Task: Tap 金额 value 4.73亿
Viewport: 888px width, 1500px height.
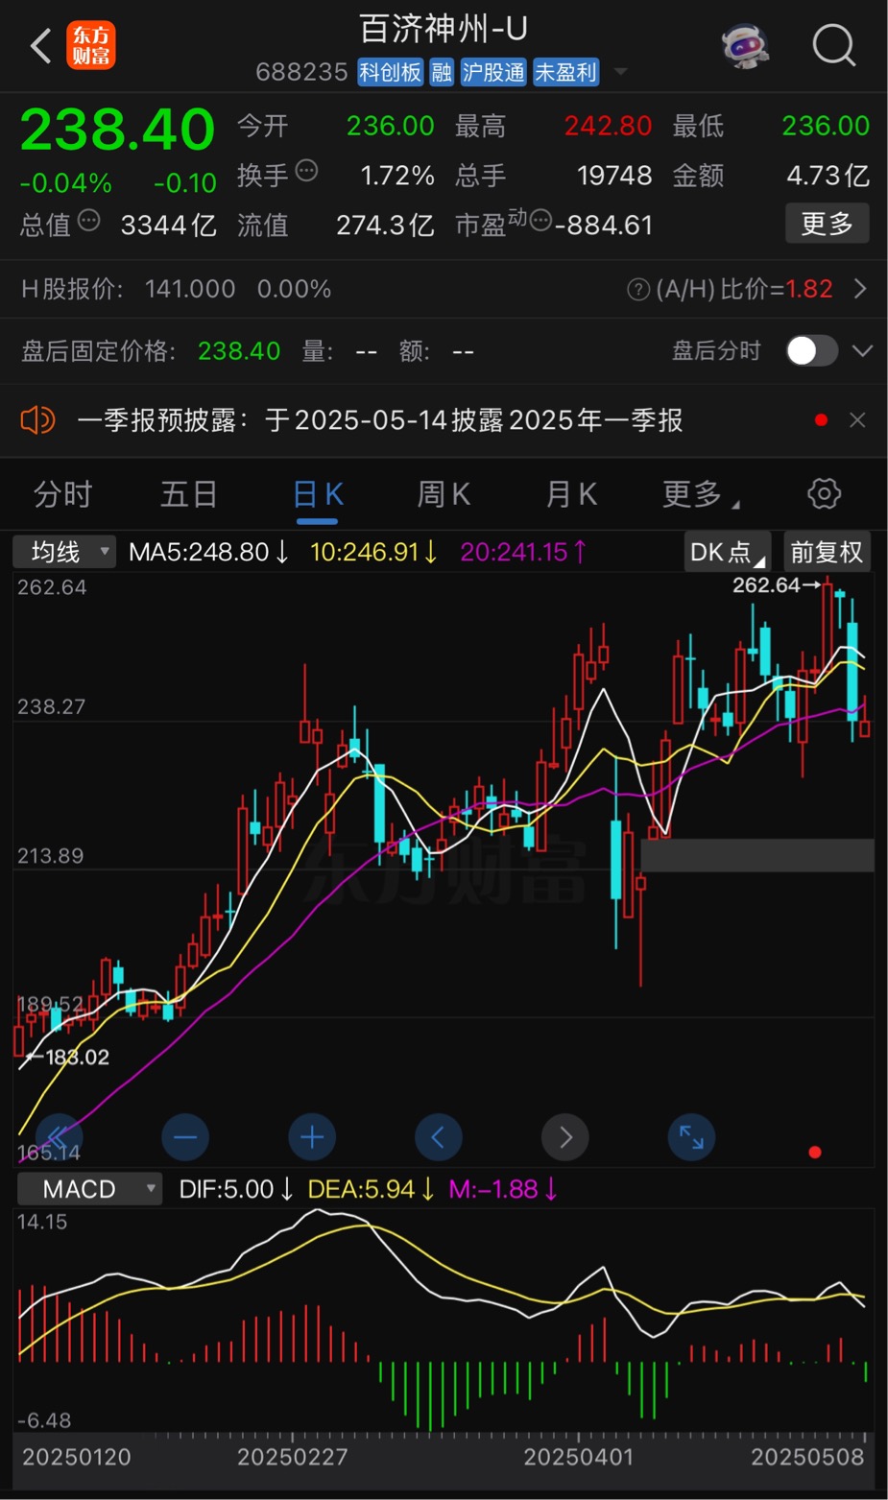Action: pyautogui.click(x=828, y=176)
